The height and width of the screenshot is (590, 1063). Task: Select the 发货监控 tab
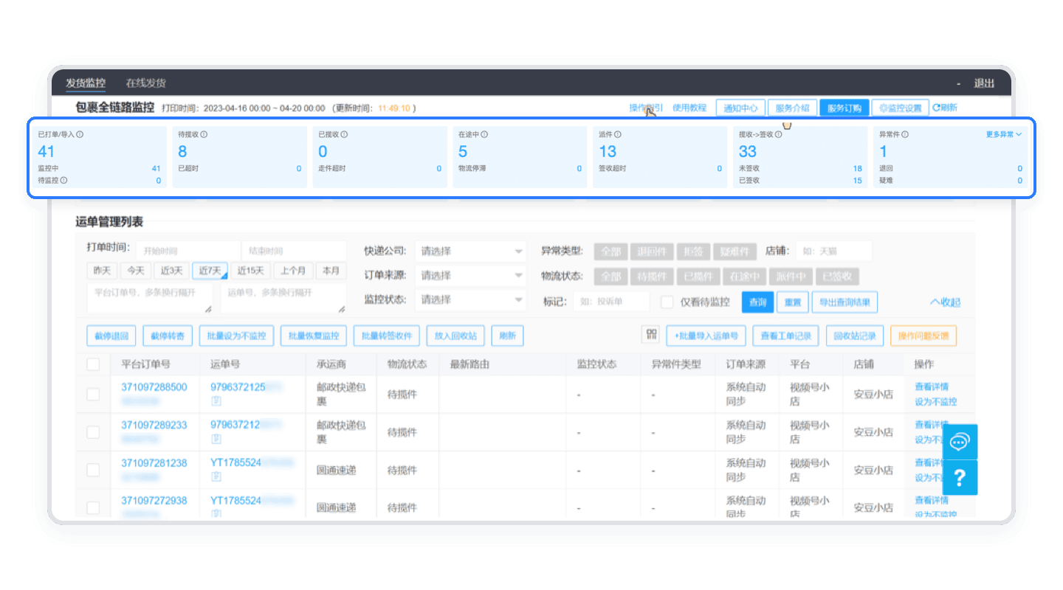coord(86,83)
